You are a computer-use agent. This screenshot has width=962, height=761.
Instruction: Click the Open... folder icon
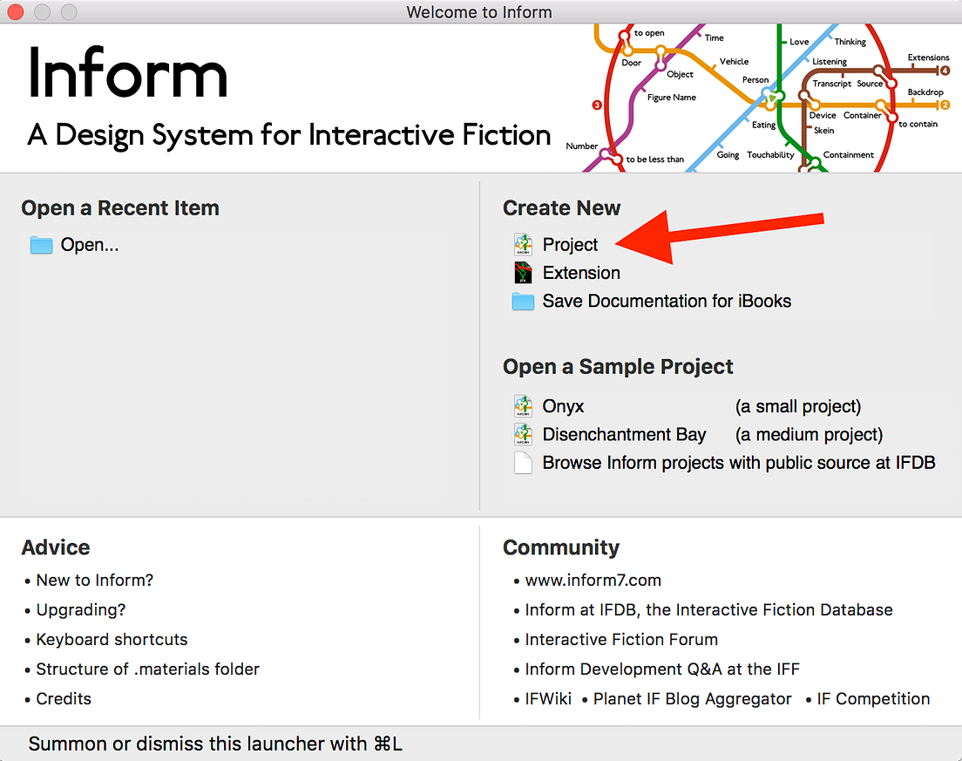point(40,245)
